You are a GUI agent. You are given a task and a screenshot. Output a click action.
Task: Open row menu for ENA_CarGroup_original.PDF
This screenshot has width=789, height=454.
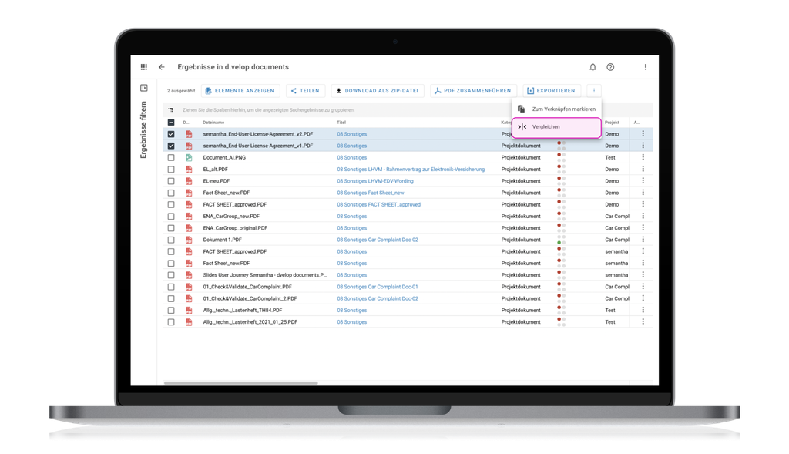[x=643, y=228]
